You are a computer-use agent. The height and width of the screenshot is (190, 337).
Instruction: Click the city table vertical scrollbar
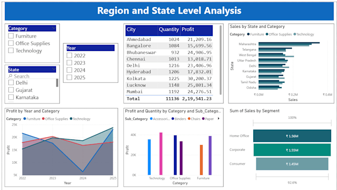click(221, 60)
